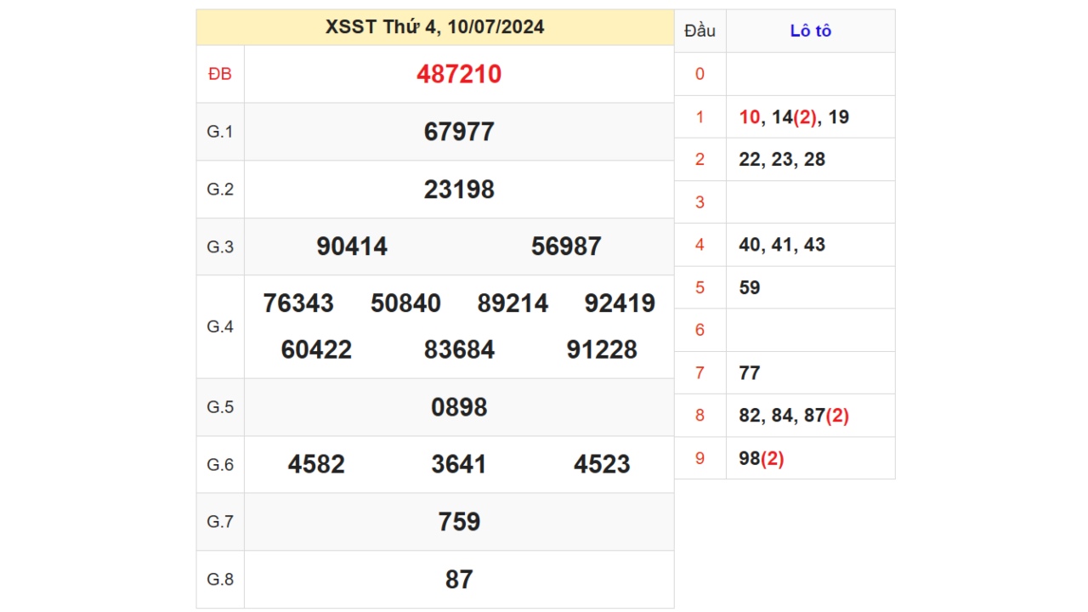Click head digit 3 in Đầu column
This screenshot has height=612, width=1088.
(700, 202)
